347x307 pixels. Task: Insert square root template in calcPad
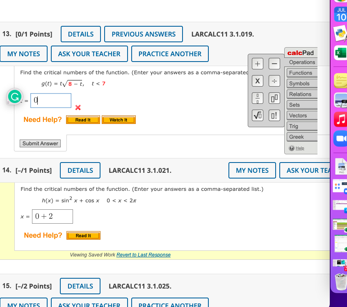point(257,115)
